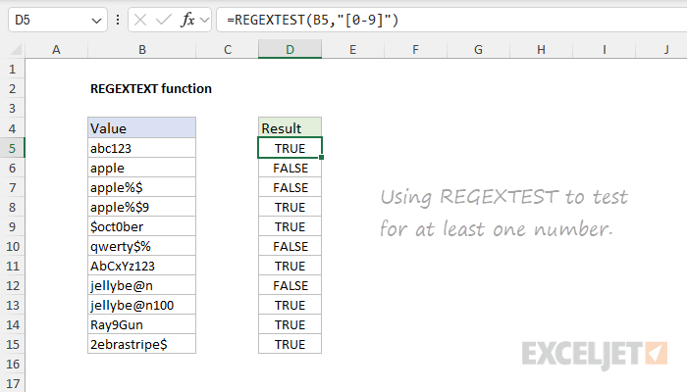Click the 'Value' header cell
This screenshot has width=687, height=392.
tap(142, 128)
